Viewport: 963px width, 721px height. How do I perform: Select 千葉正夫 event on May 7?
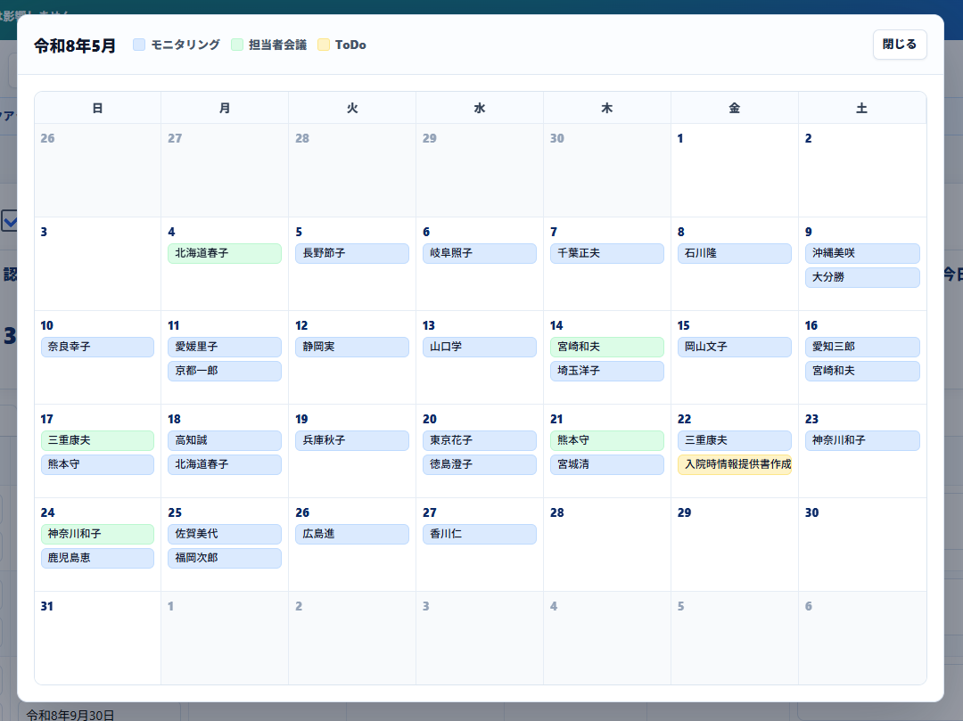(607, 253)
